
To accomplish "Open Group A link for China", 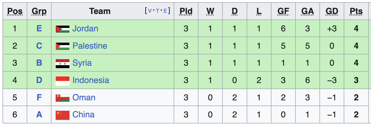I will point(39,115).
